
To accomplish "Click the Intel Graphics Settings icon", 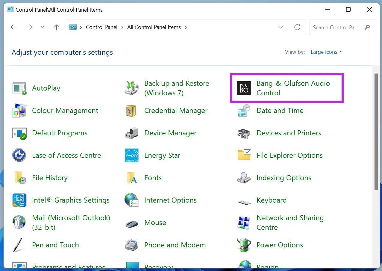I will [19, 200].
